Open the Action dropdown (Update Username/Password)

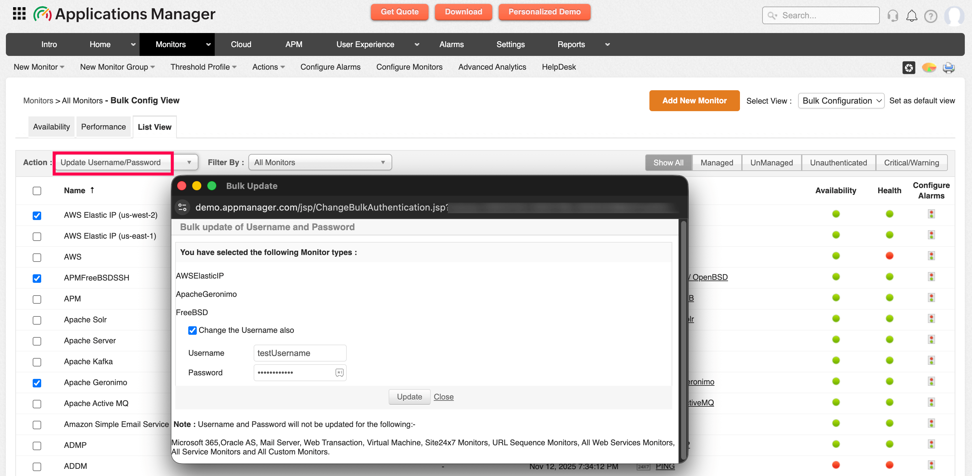pyautogui.click(x=126, y=162)
